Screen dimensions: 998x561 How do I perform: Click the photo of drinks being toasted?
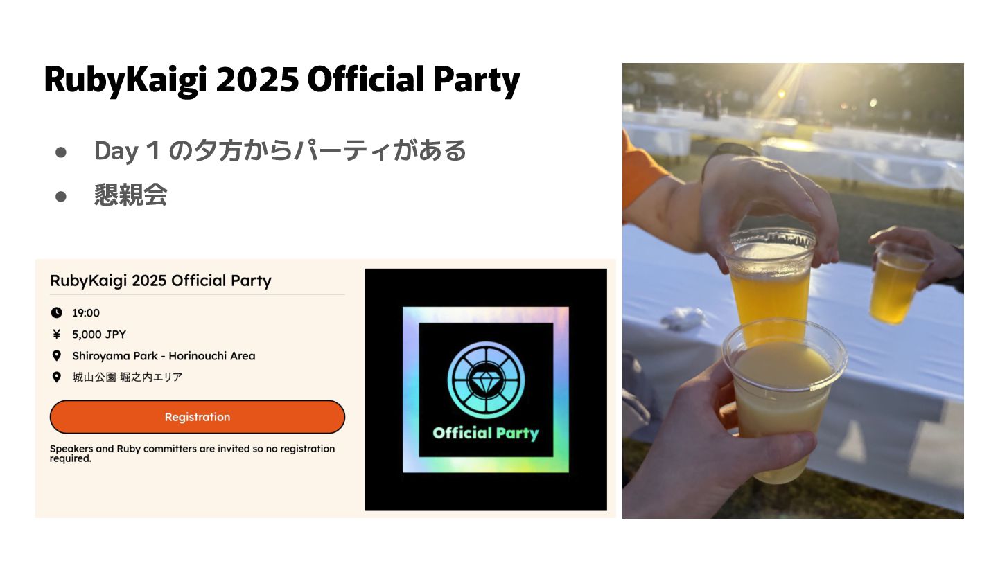point(793,291)
